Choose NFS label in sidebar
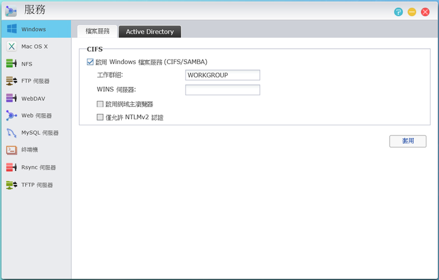439x280 pixels. click(27, 64)
